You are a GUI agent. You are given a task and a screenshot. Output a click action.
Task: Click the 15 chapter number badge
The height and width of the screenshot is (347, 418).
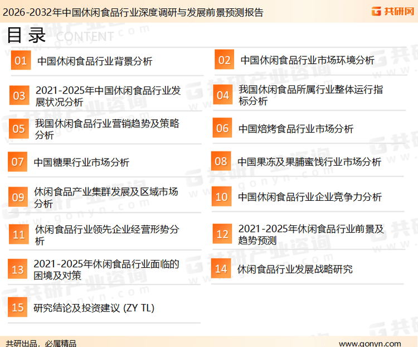(18, 307)
